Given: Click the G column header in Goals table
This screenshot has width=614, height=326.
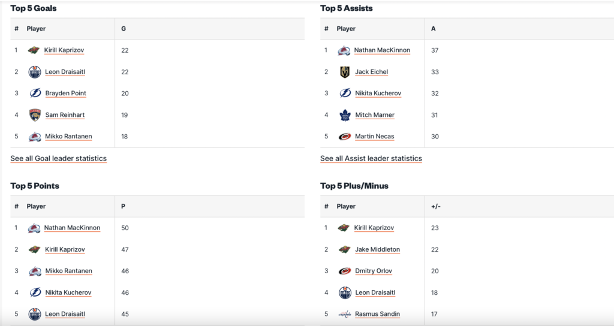Looking at the screenshot, I should 124,29.
